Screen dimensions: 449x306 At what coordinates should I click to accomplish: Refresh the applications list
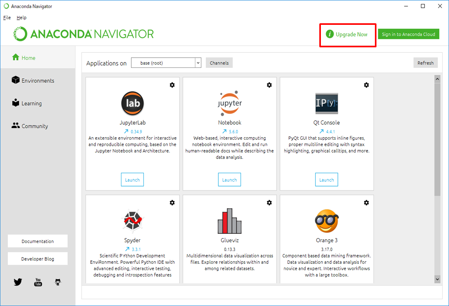pos(425,63)
